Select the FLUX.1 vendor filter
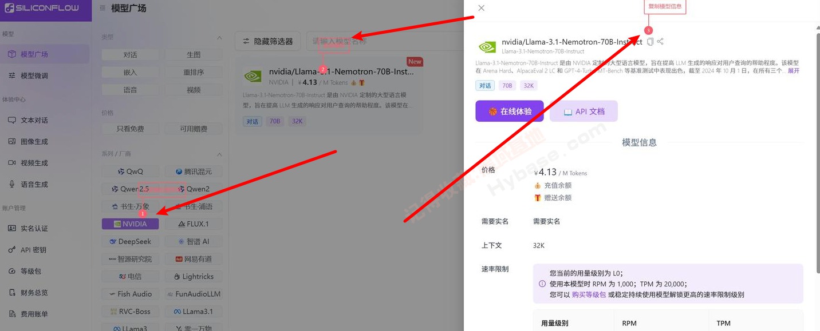 pyautogui.click(x=194, y=224)
